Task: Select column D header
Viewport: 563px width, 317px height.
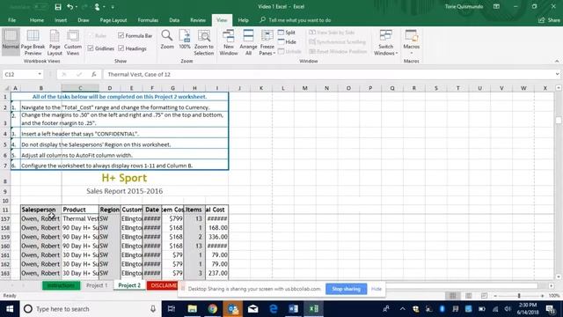Action: 109,88
